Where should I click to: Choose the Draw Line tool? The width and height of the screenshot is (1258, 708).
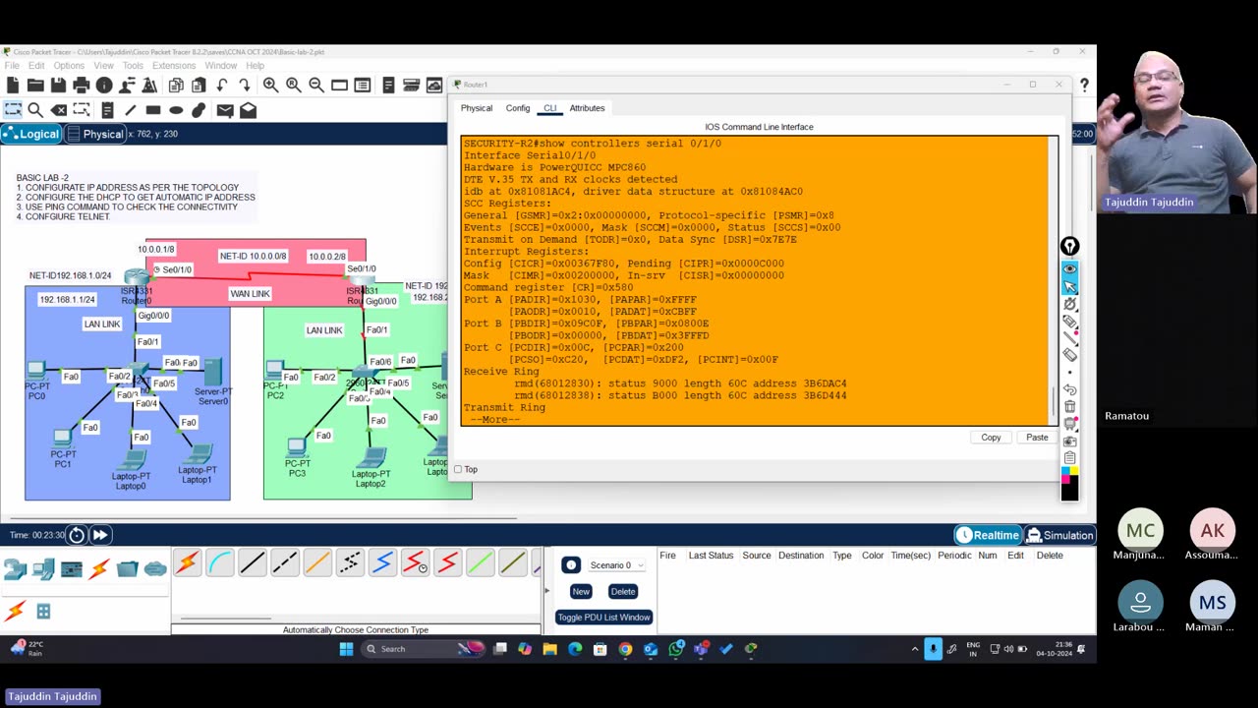pos(129,110)
